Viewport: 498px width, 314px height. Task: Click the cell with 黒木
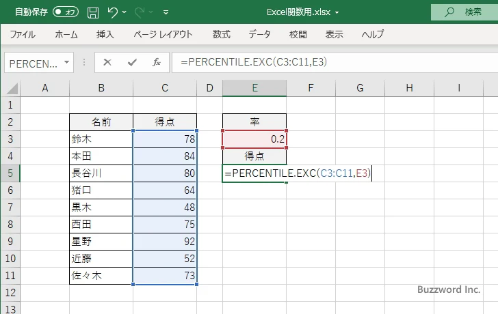[101, 208]
